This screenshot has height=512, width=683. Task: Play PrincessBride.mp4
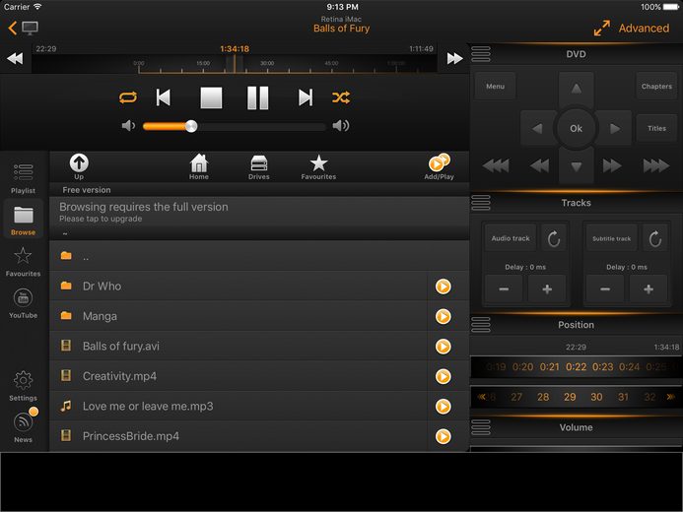pyautogui.click(x=443, y=437)
